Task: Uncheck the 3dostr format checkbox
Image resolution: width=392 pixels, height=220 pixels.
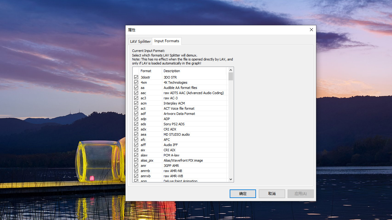Action: [136, 77]
